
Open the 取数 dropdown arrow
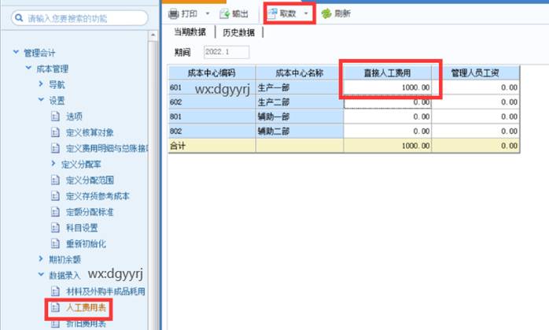coord(305,13)
